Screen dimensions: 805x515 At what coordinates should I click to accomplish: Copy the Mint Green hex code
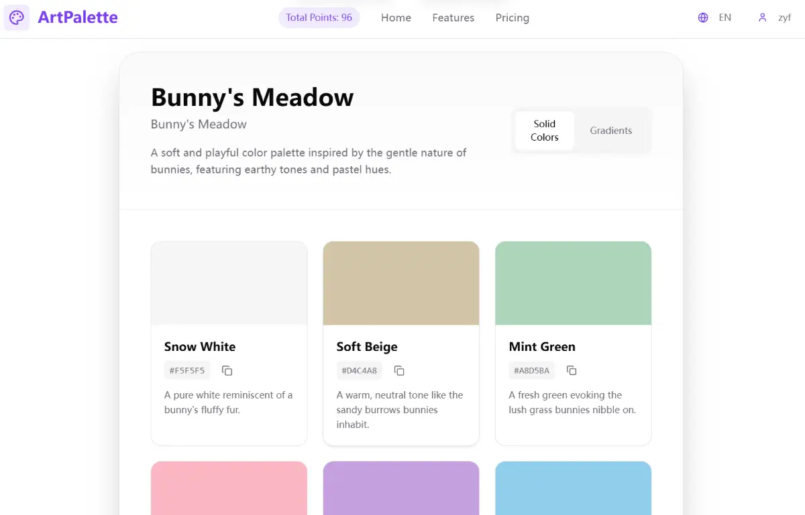(x=572, y=370)
